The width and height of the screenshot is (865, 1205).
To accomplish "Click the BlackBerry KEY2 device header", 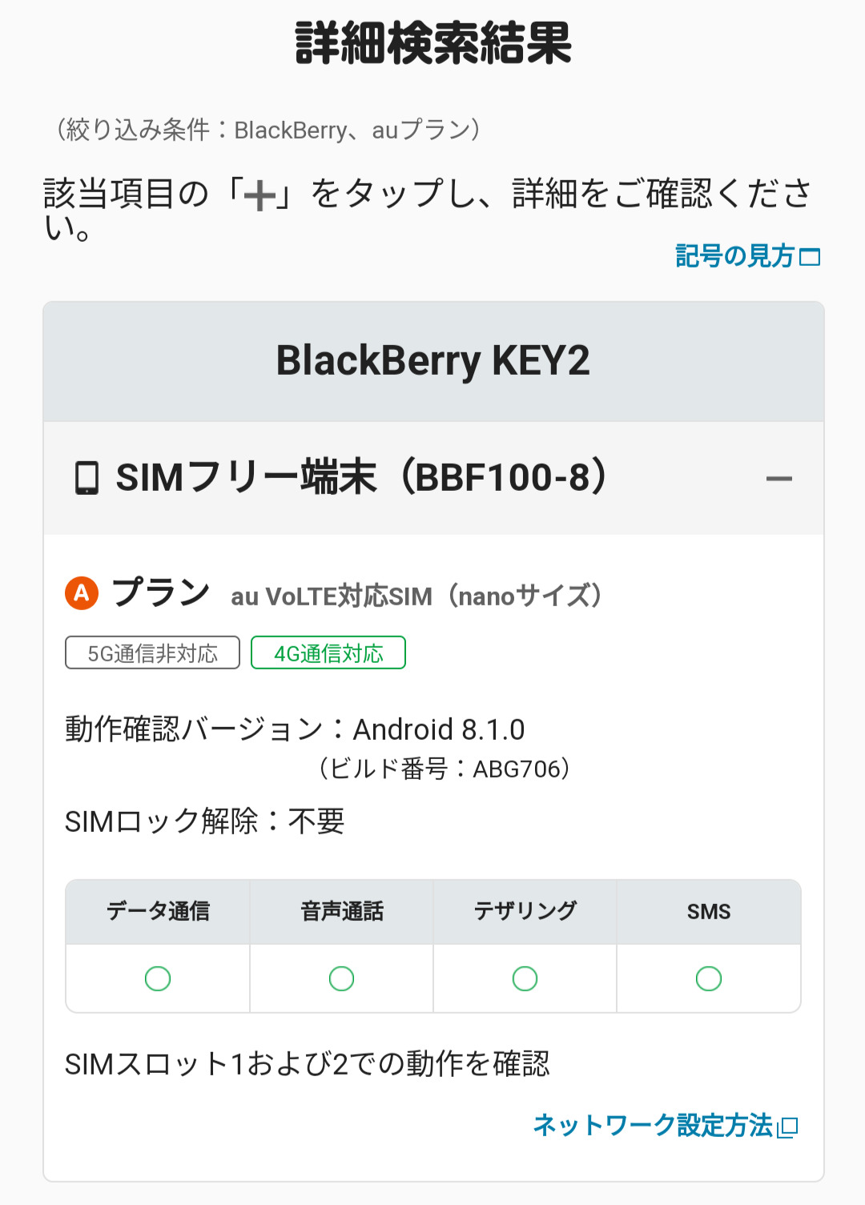I will (433, 361).
